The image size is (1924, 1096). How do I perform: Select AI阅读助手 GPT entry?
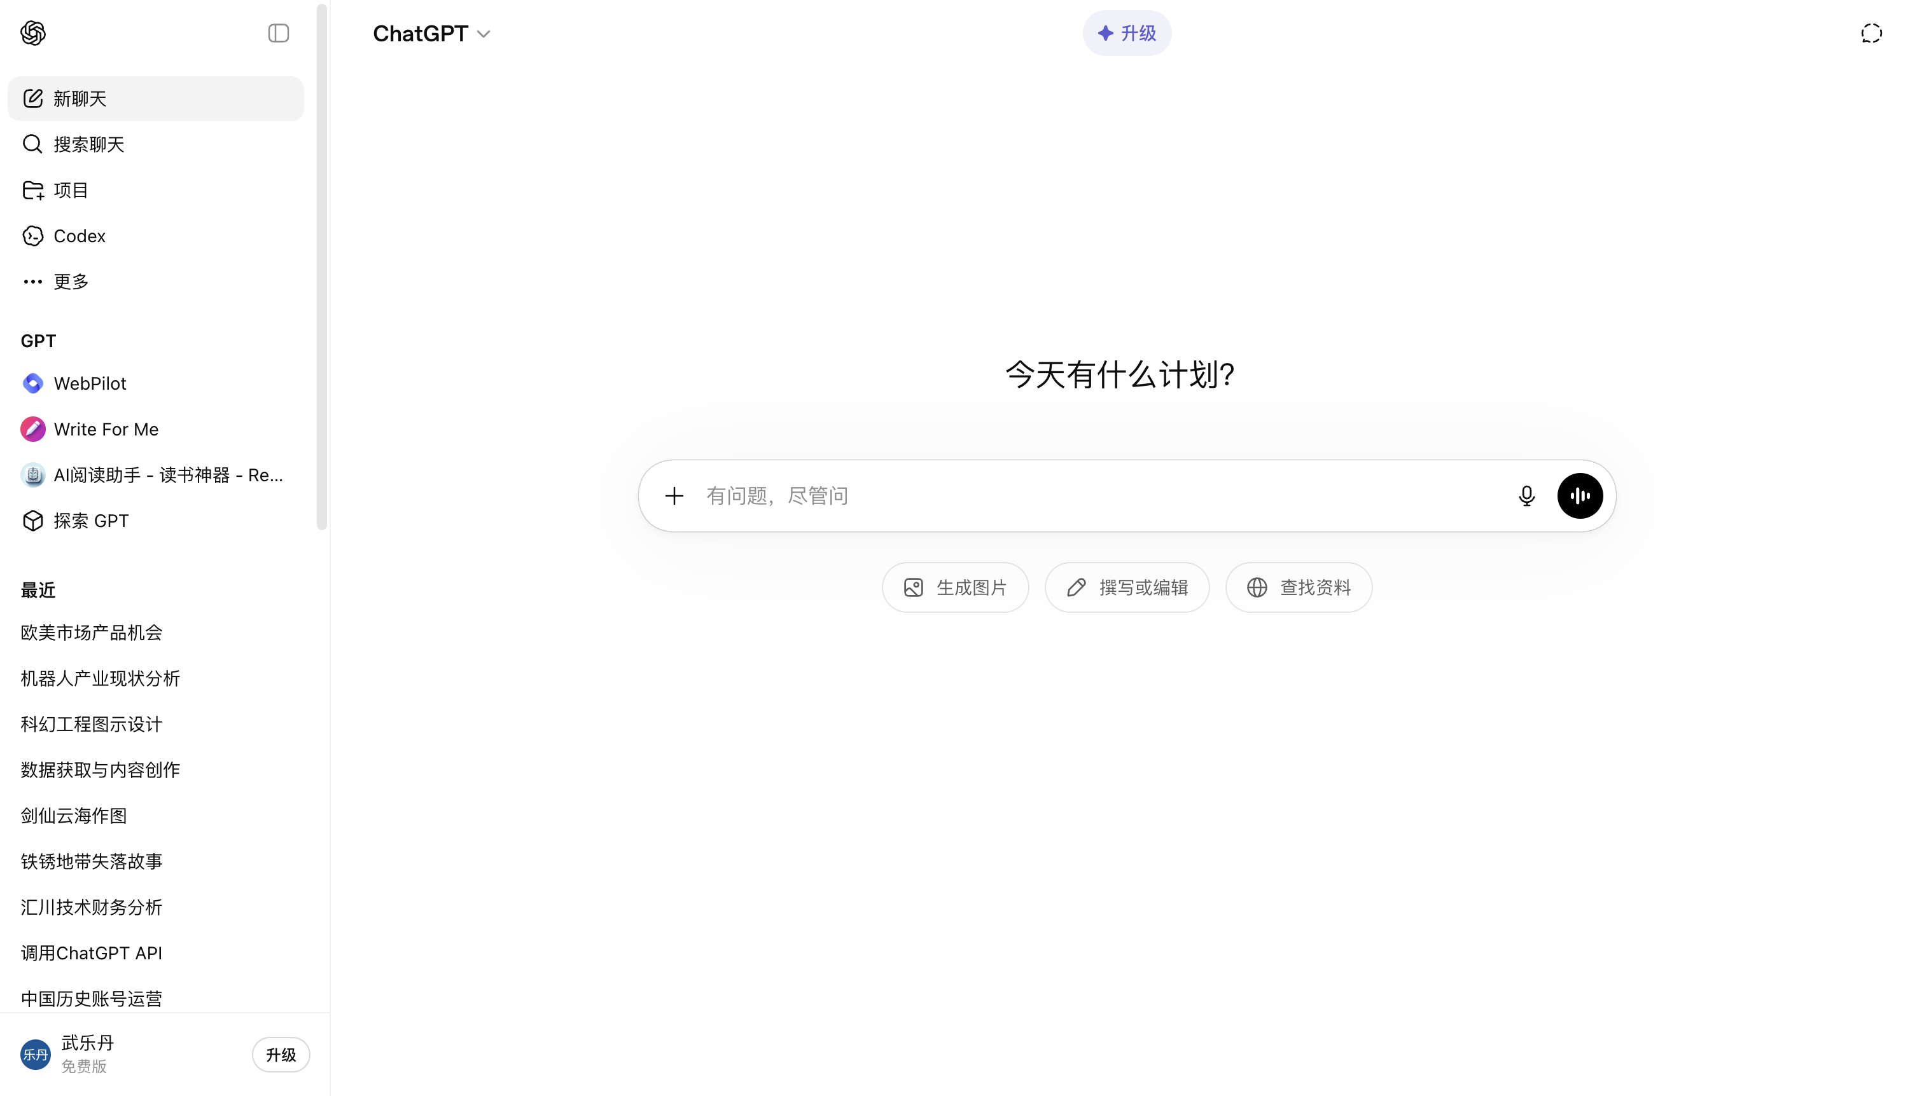156,475
